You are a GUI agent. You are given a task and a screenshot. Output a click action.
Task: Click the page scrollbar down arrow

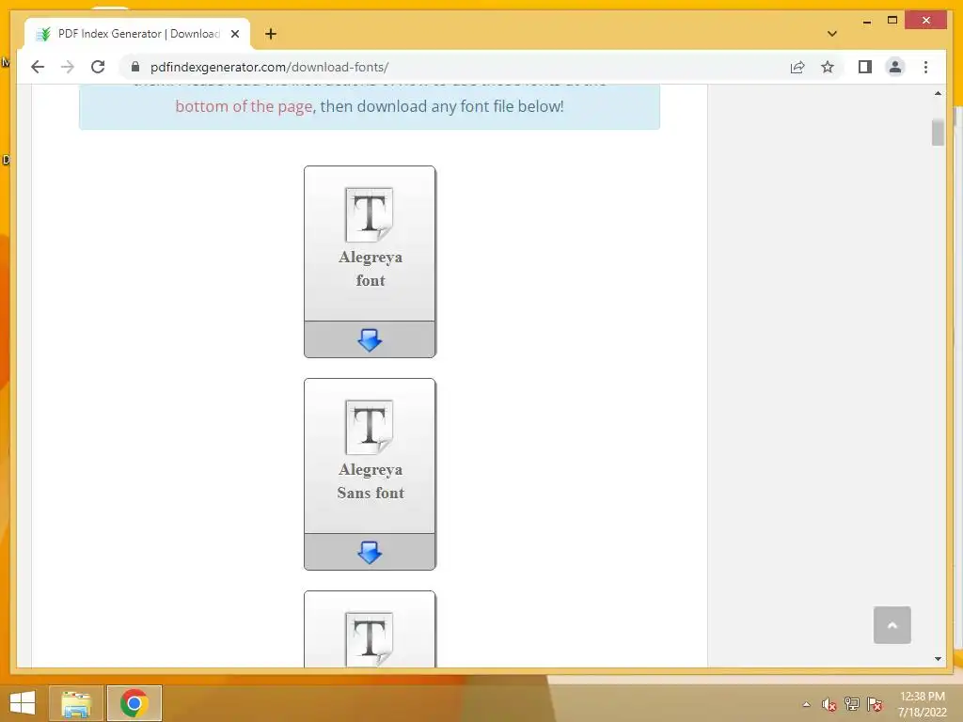938,659
